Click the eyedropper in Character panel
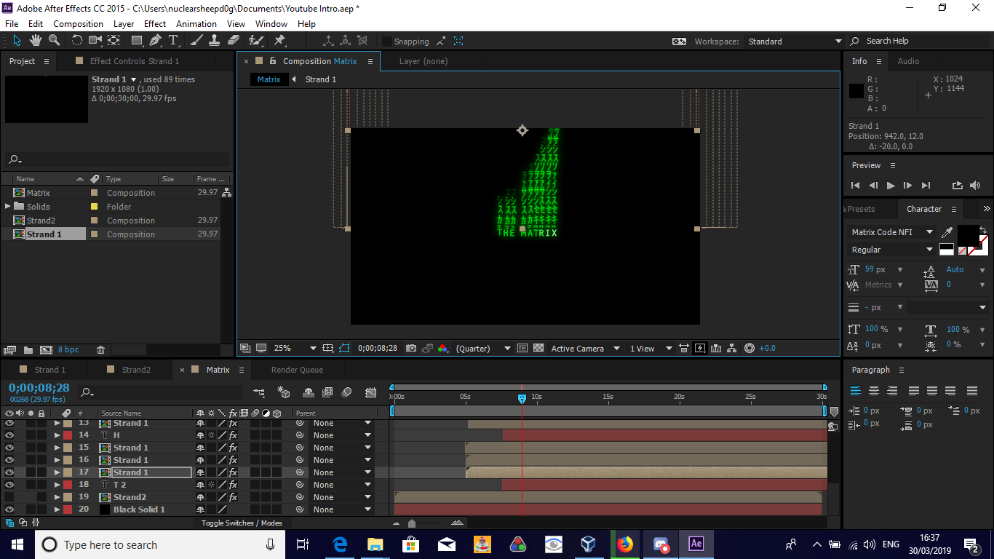 tap(947, 232)
